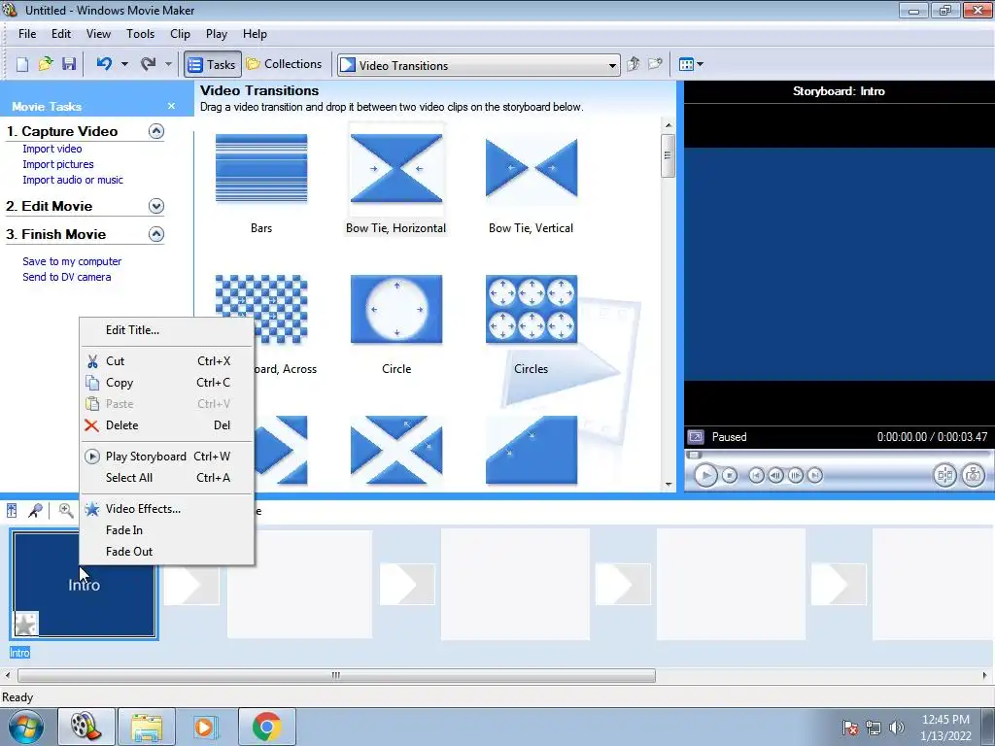Choose Copy in the context menu

pos(167,383)
